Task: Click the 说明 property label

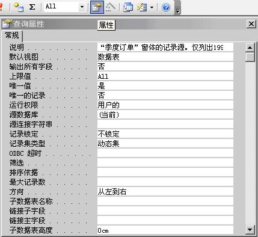Action: 17,48
